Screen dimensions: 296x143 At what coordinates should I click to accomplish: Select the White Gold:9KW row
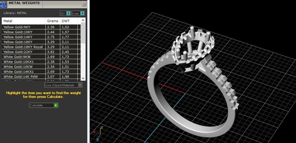pyautogui.click(x=41, y=57)
